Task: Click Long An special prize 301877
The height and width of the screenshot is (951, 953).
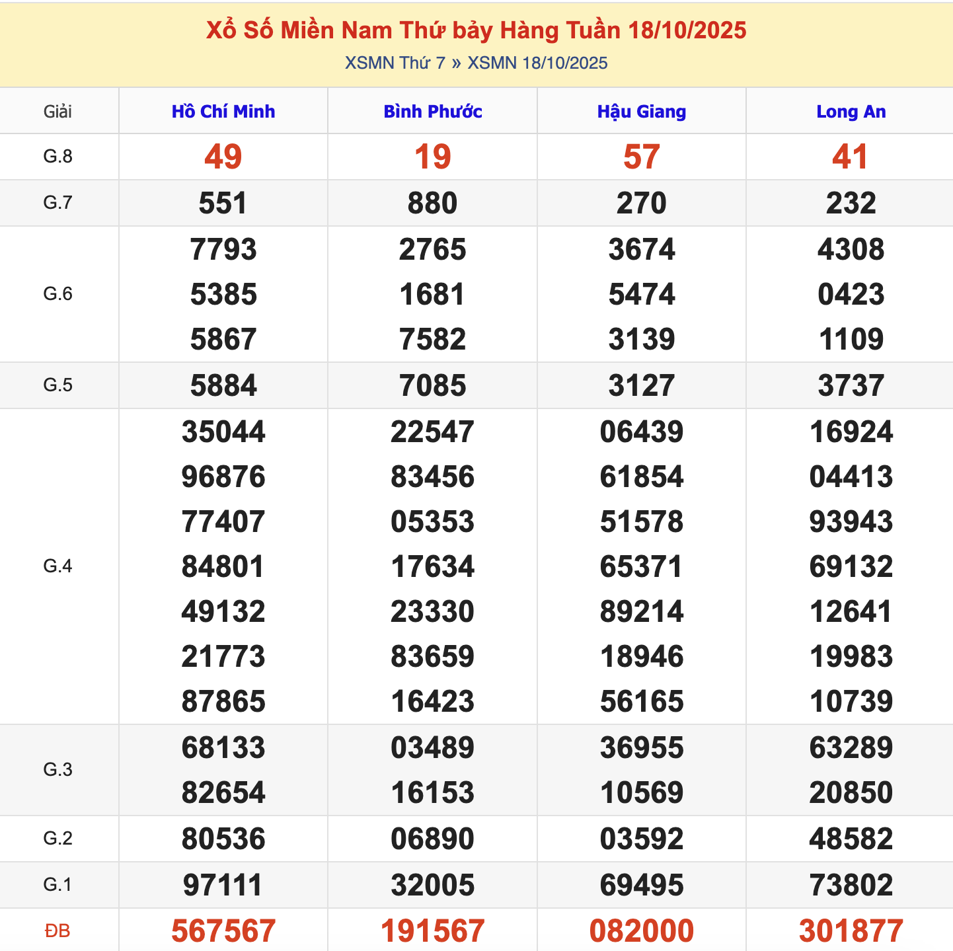Action: 851,931
